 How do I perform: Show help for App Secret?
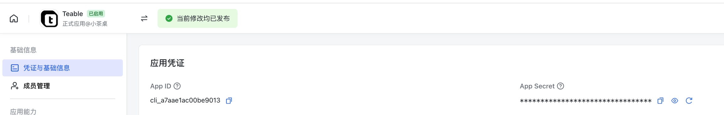point(561,86)
